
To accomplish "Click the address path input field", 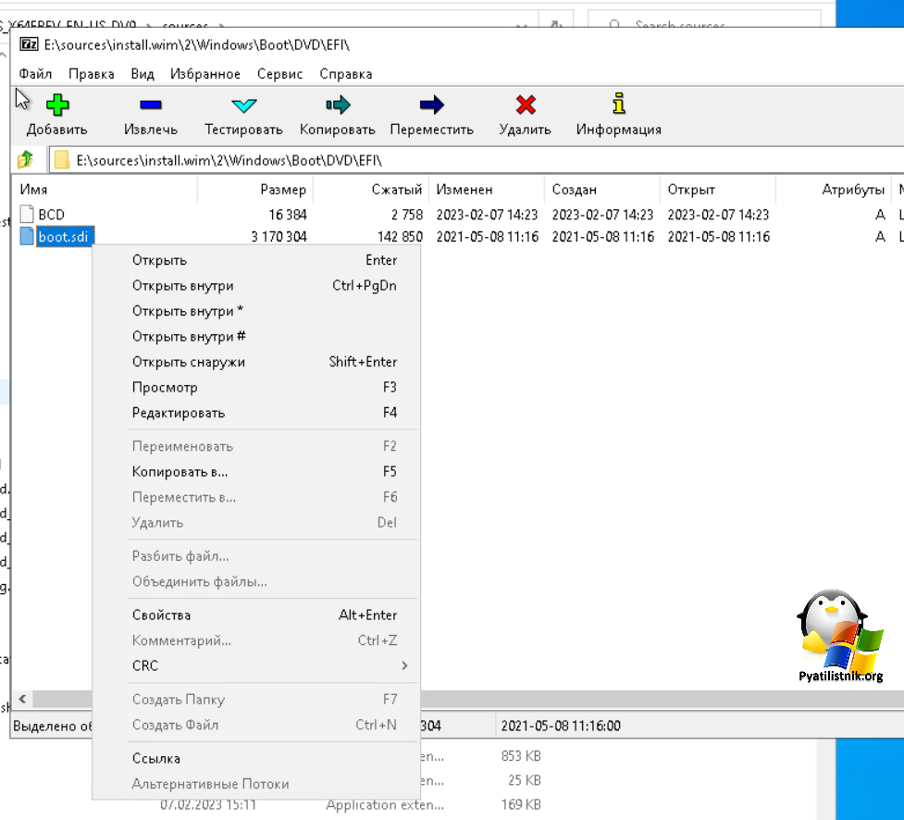I will (477, 160).
